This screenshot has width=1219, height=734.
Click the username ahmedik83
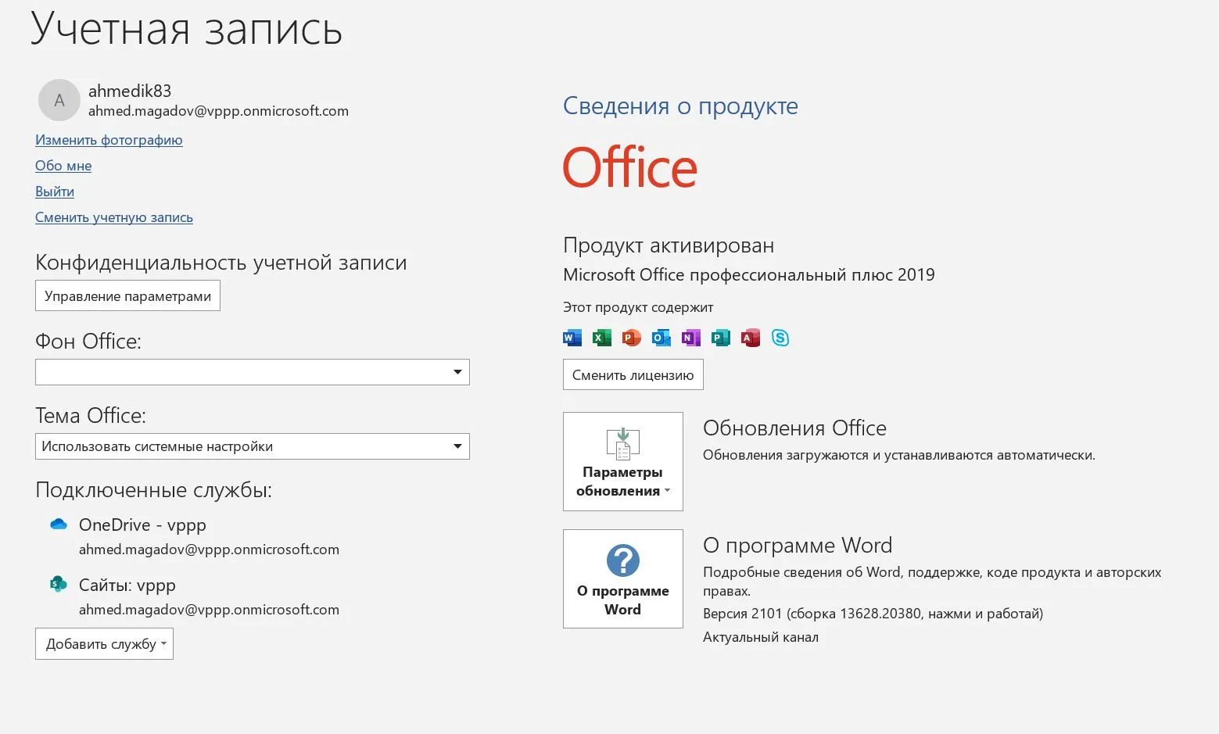(x=130, y=91)
